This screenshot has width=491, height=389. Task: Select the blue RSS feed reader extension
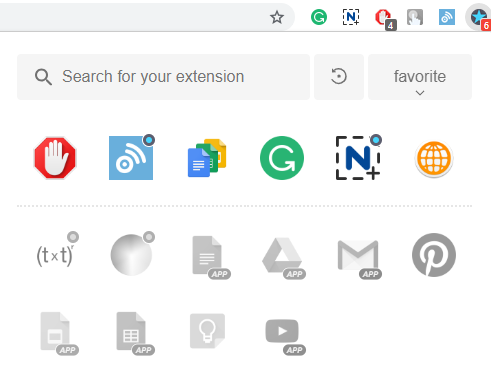point(131,158)
